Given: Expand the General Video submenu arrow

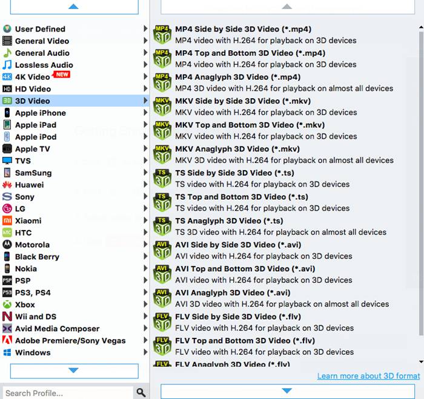Looking at the screenshot, I should 145,41.
